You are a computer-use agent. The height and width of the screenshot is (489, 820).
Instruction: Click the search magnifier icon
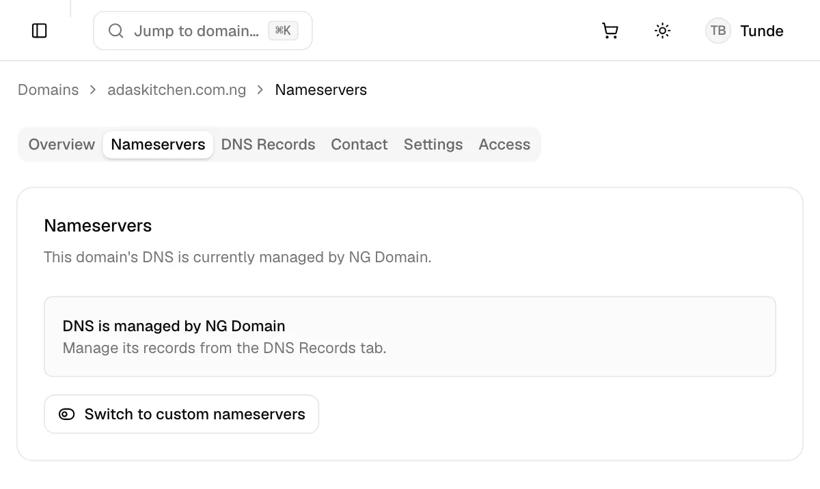tap(116, 31)
